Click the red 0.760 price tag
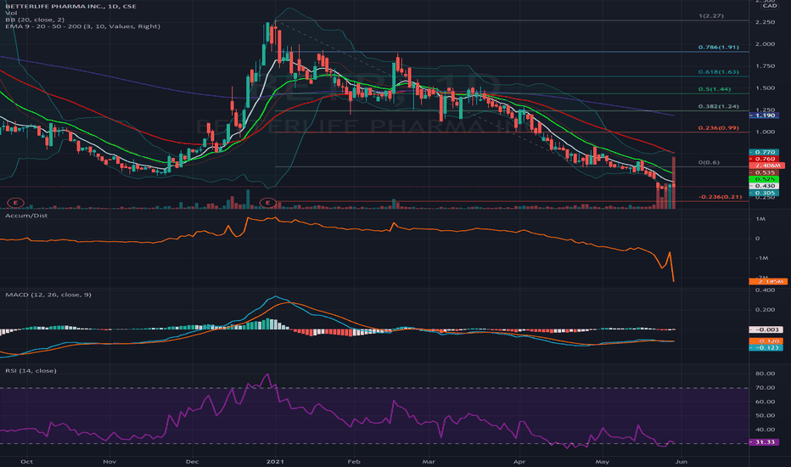 point(764,159)
